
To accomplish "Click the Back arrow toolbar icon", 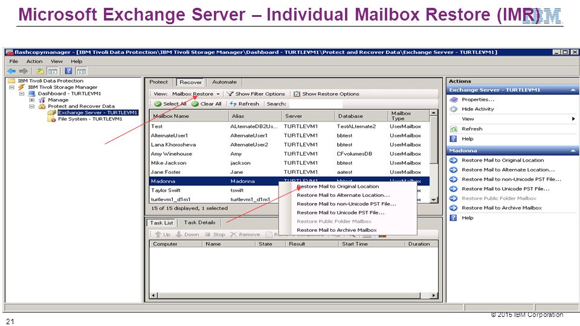I will coord(11,71).
